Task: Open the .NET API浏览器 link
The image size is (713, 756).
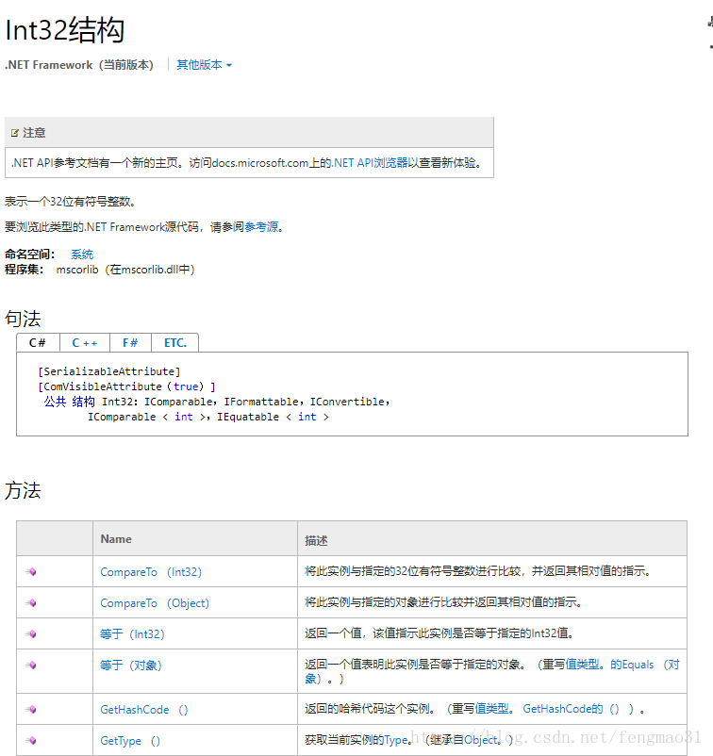Action: (371, 163)
